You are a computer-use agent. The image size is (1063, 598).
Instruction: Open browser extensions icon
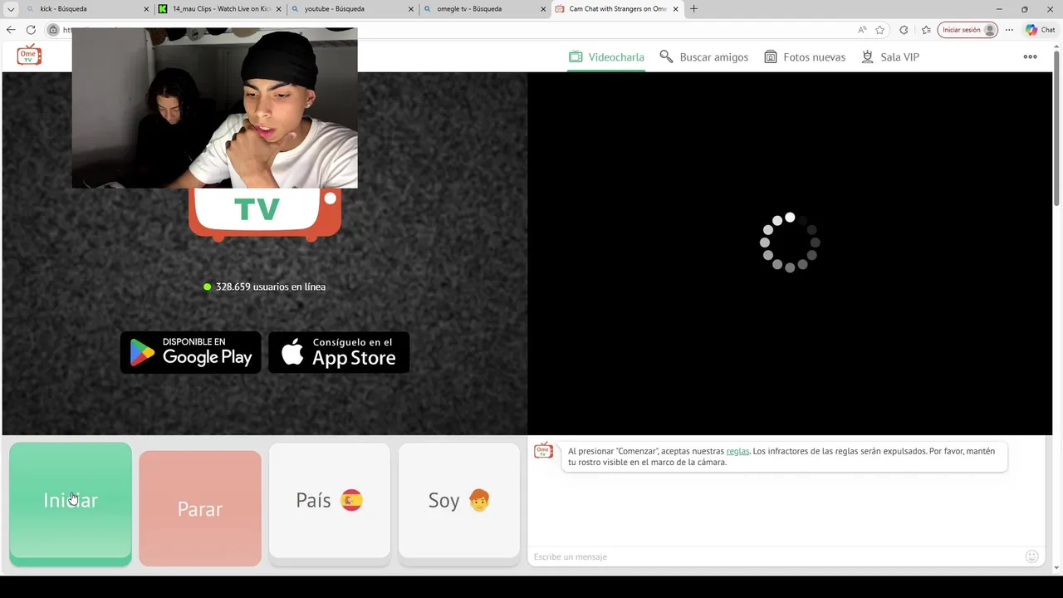tap(904, 30)
